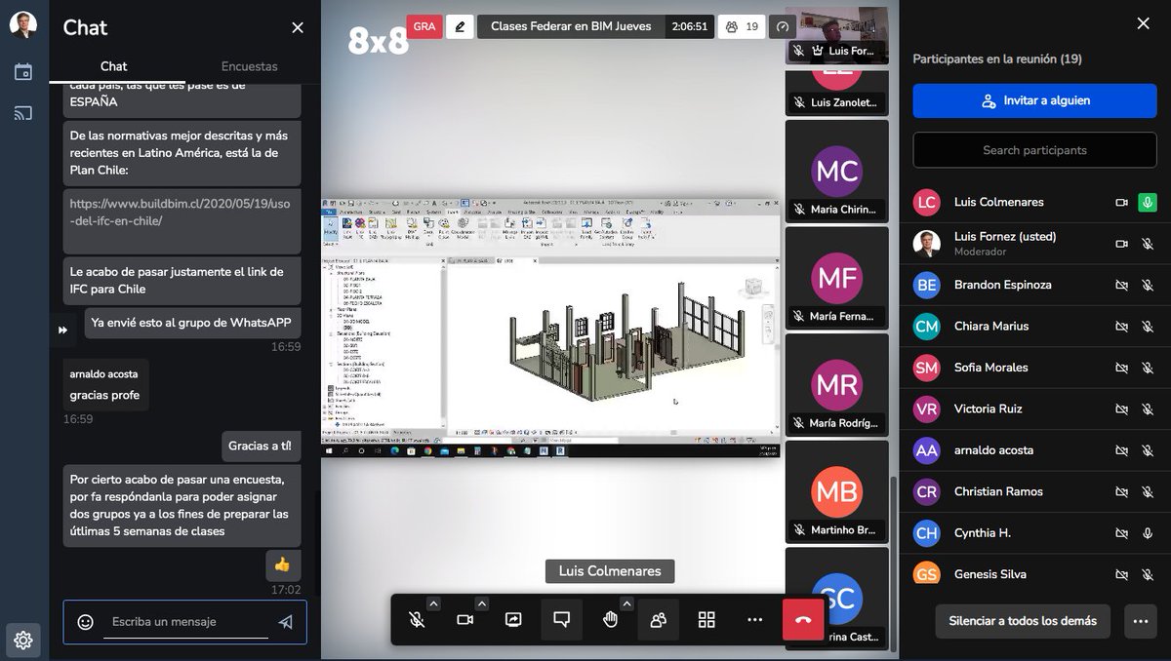Toggle participants panel from call toolbar

point(659,620)
